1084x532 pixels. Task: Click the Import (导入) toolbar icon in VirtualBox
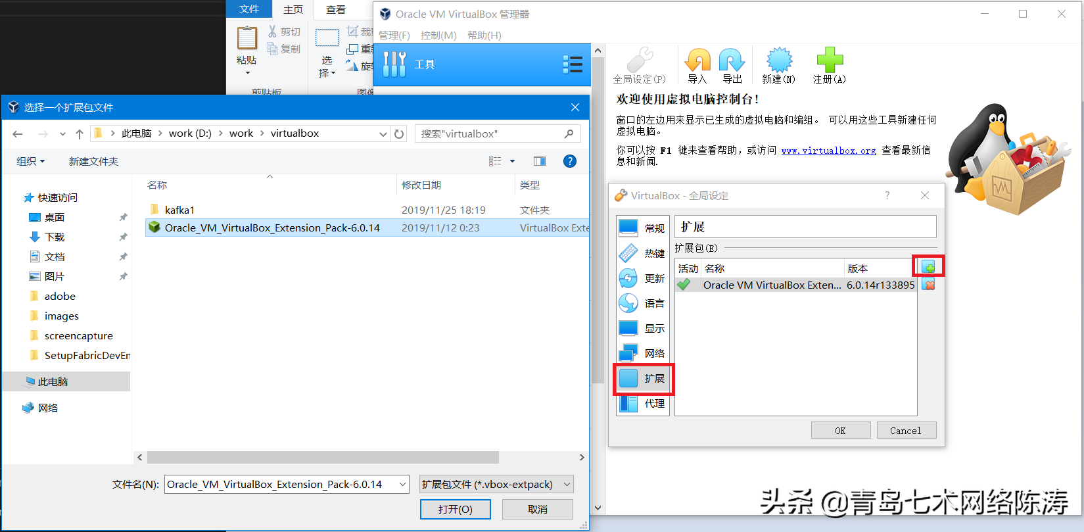[x=697, y=65]
